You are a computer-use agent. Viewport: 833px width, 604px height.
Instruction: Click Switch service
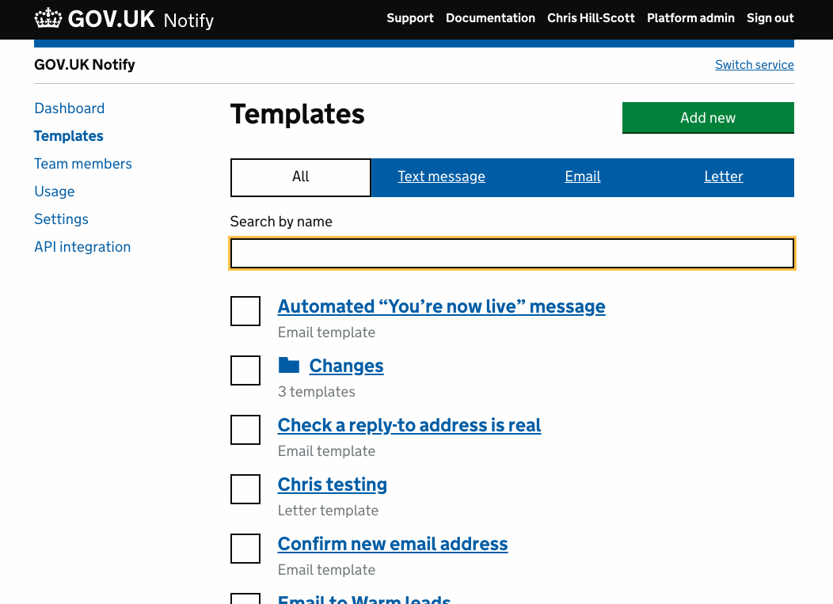tap(754, 64)
